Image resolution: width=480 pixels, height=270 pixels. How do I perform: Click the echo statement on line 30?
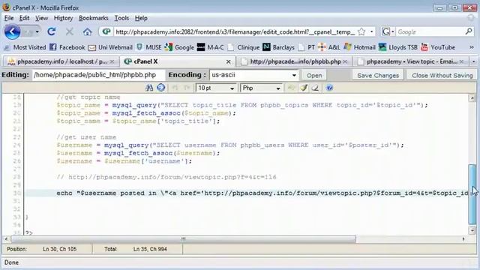click(x=262, y=193)
